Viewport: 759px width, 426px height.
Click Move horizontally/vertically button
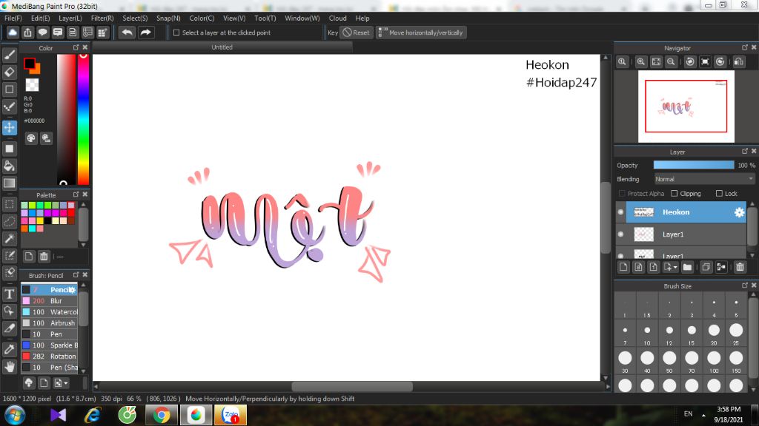pos(421,33)
